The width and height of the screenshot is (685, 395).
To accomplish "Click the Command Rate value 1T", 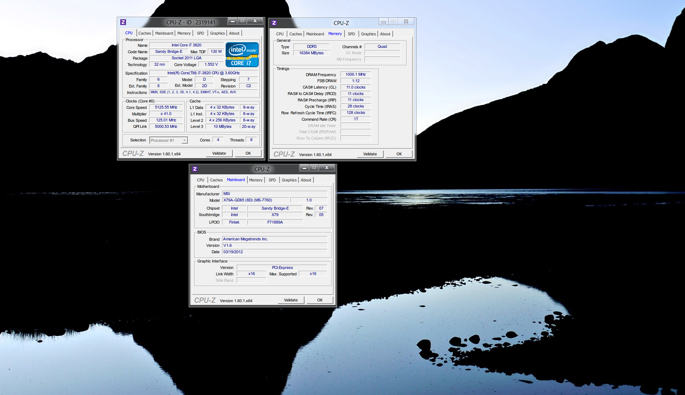I will click(356, 119).
